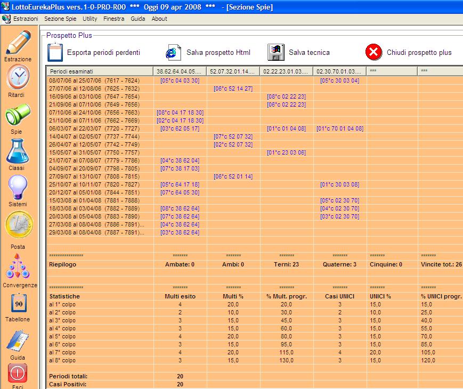Click the Periodi totali: label
The height and width of the screenshot is (389, 463).
click(x=68, y=376)
